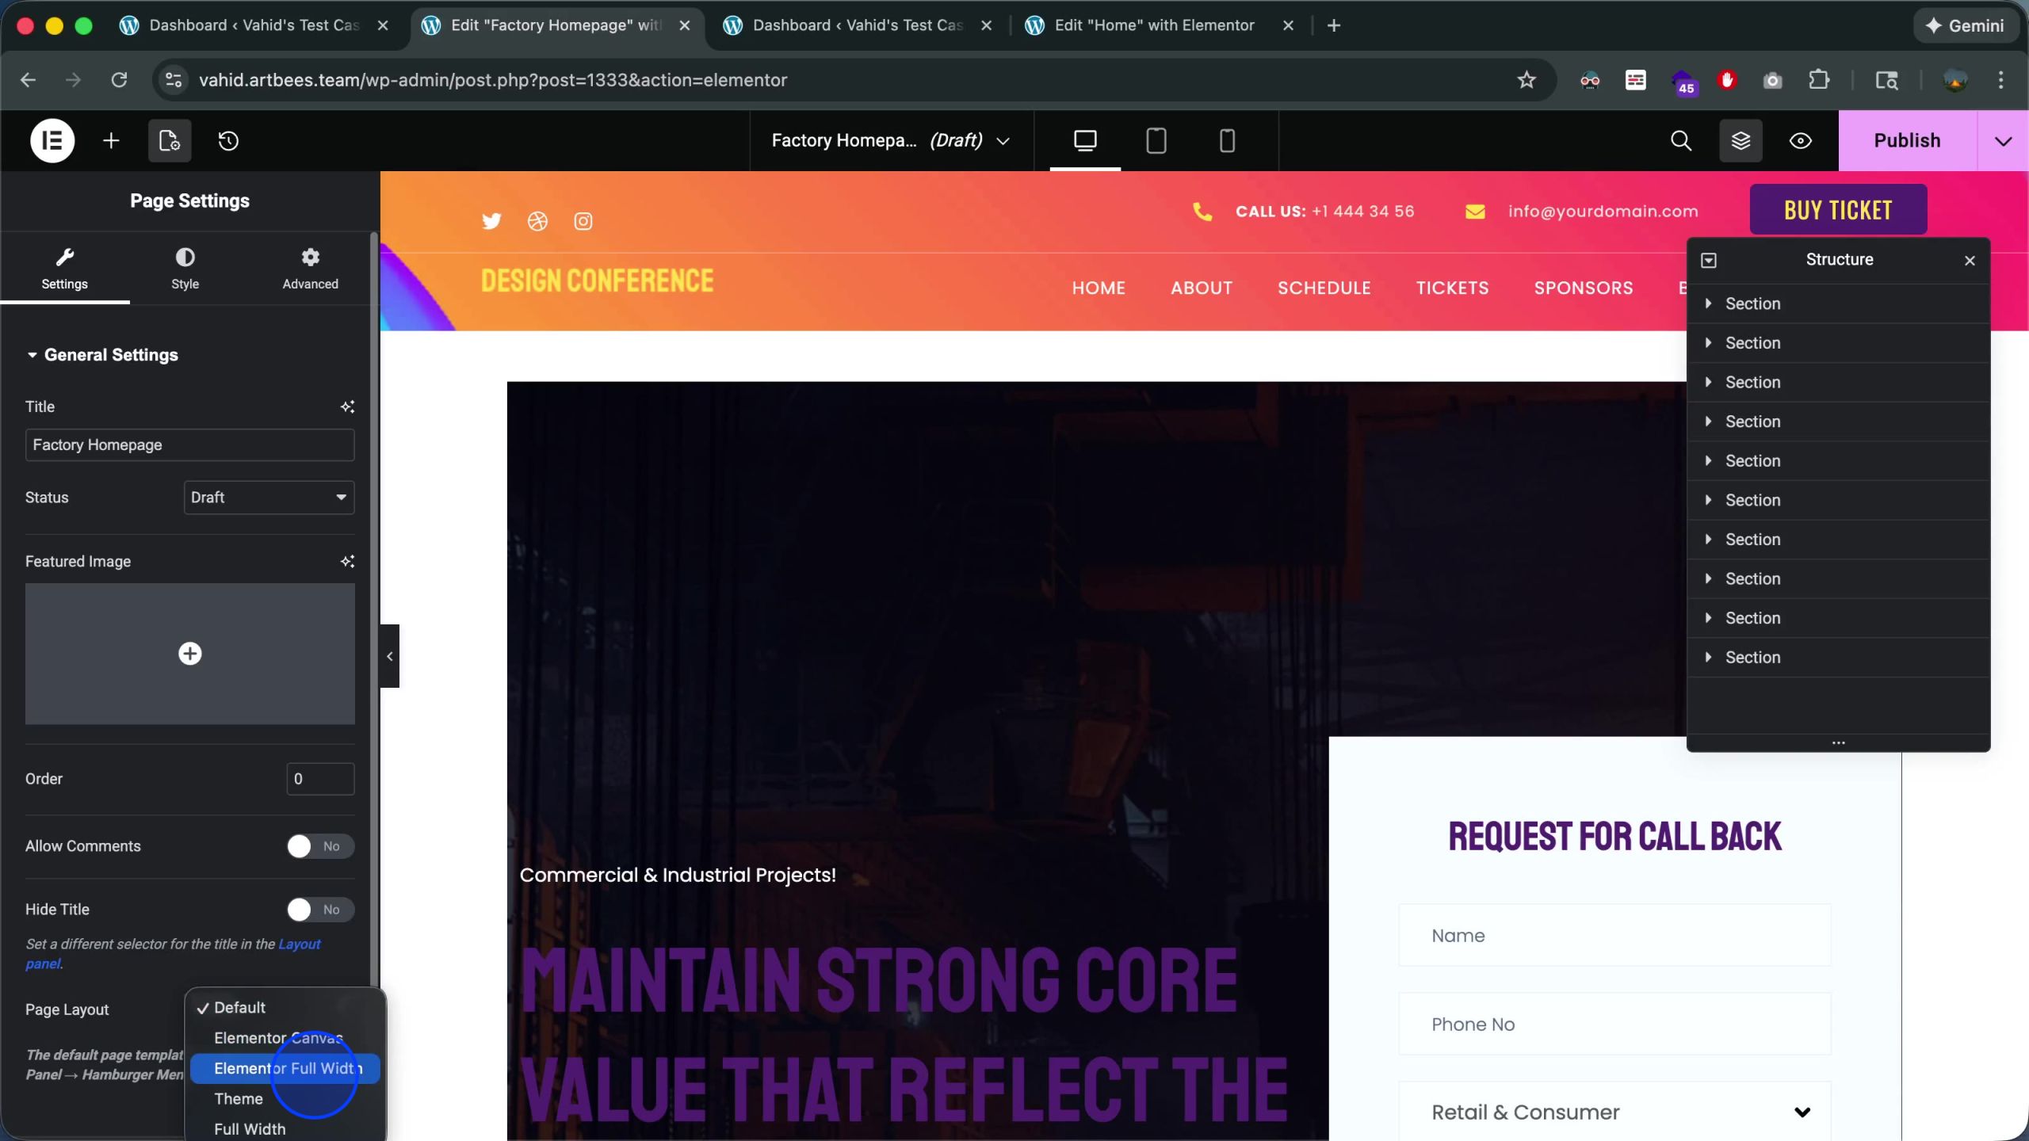The height and width of the screenshot is (1141, 2029).
Task: Click the Twitter icon in page header
Action: click(491, 221)
